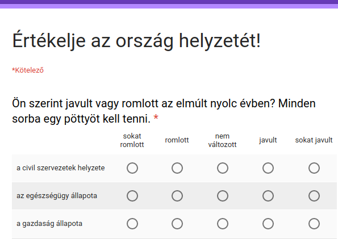Select 'romlott' for gazdaság állapota
338x239 pixels.
[177, 224]
